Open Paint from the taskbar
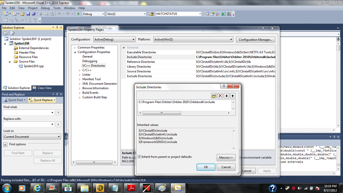343x193 pixels. 162,188
